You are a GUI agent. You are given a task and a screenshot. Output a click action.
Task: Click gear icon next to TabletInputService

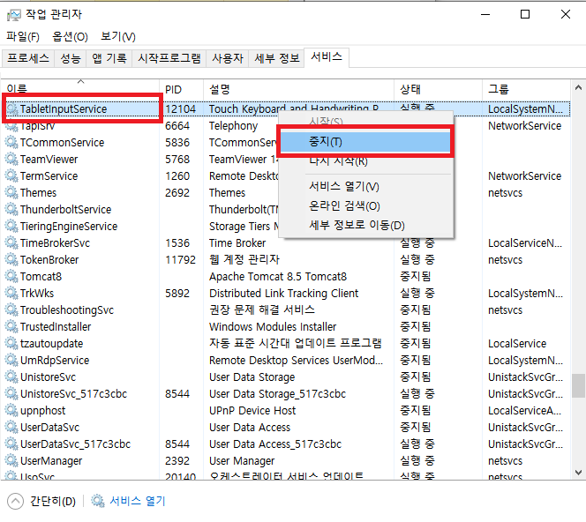(11, 109)
